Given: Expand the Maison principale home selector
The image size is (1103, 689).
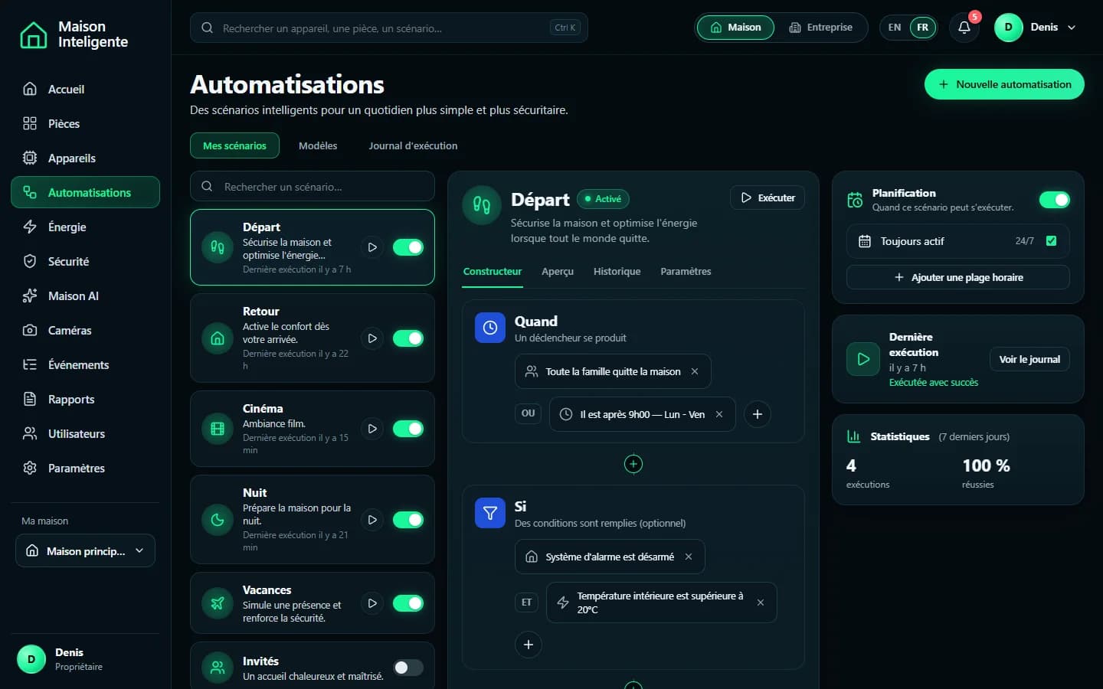Looking at the screenshot, I should click(85, 551).
